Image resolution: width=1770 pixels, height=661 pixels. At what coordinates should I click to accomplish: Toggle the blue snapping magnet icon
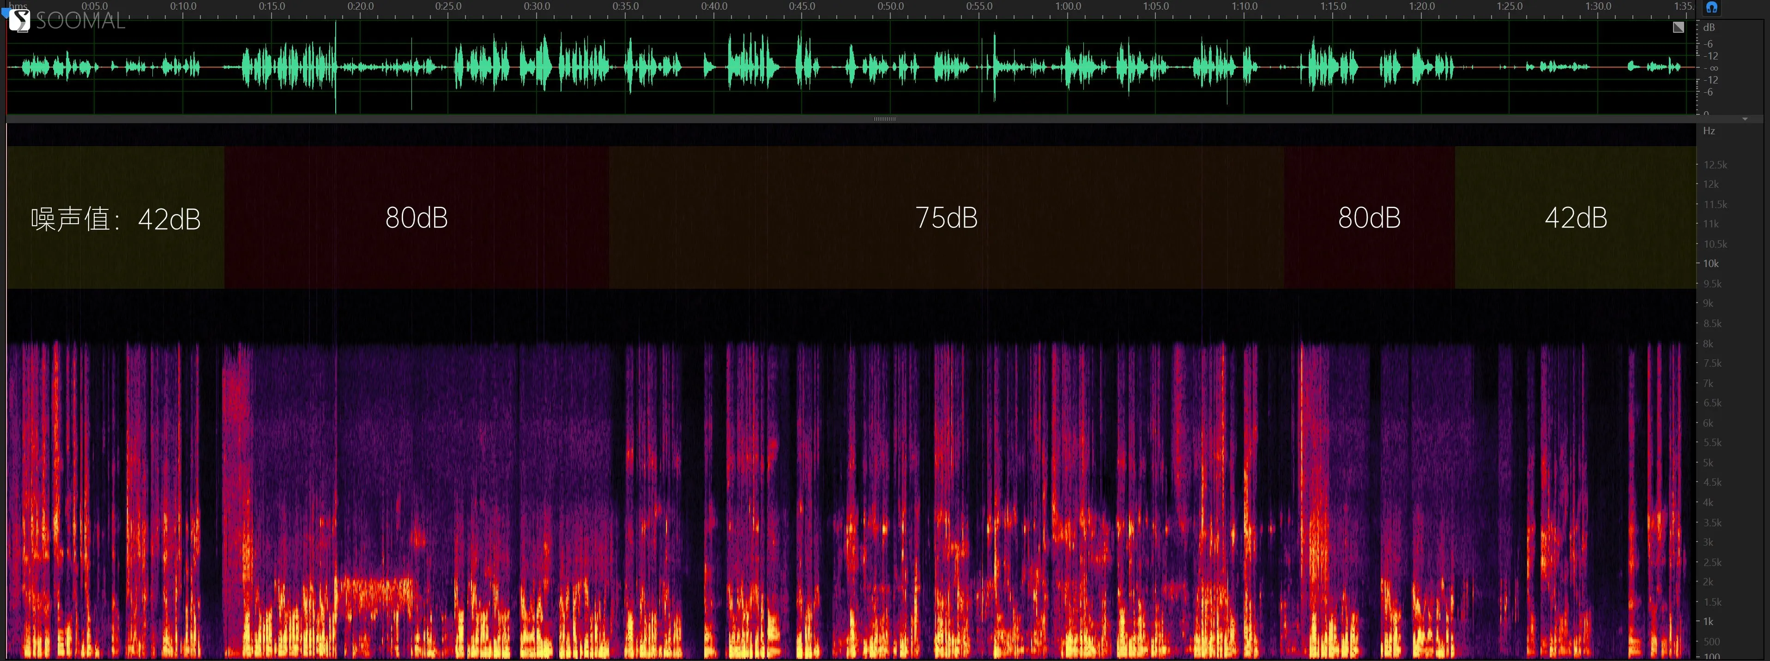click(x=1711, y=7)
